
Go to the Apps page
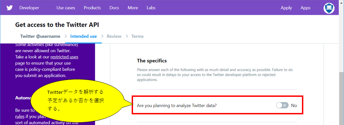point(306,8)
